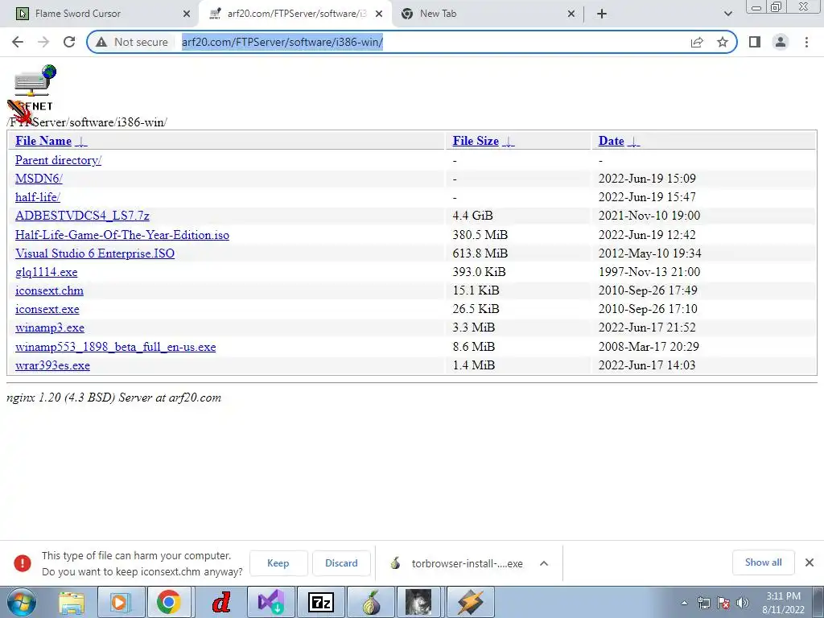Close the New Tab tab

(x=571, y=14)
